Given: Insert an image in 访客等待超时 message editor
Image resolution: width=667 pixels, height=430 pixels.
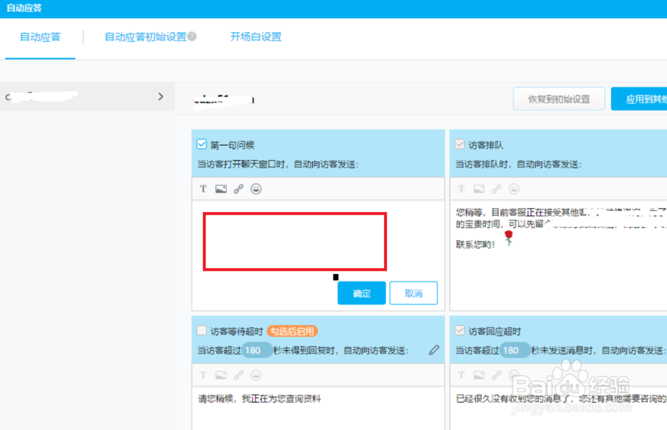Looking at the screenshot, I should coord(221,375).
